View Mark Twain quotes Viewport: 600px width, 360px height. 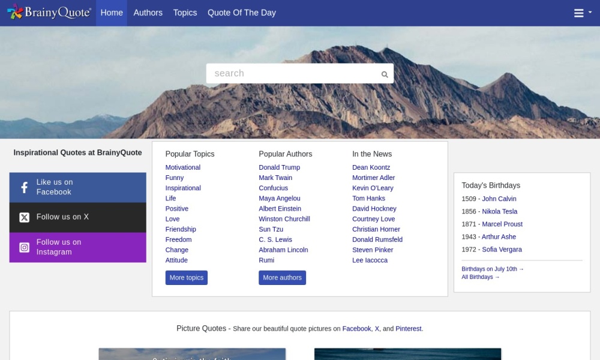275,178
